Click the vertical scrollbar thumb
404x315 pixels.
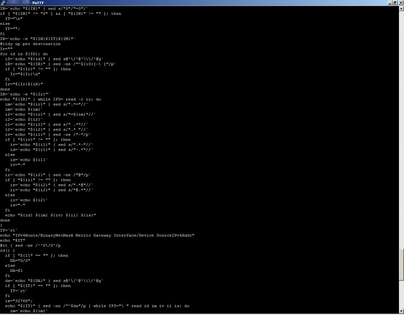click(x=401, y=265)
